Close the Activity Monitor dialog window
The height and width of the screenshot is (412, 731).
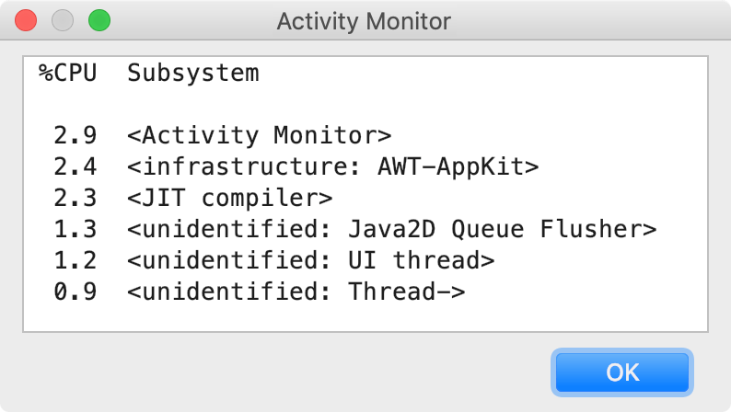(x=26, y=20)
